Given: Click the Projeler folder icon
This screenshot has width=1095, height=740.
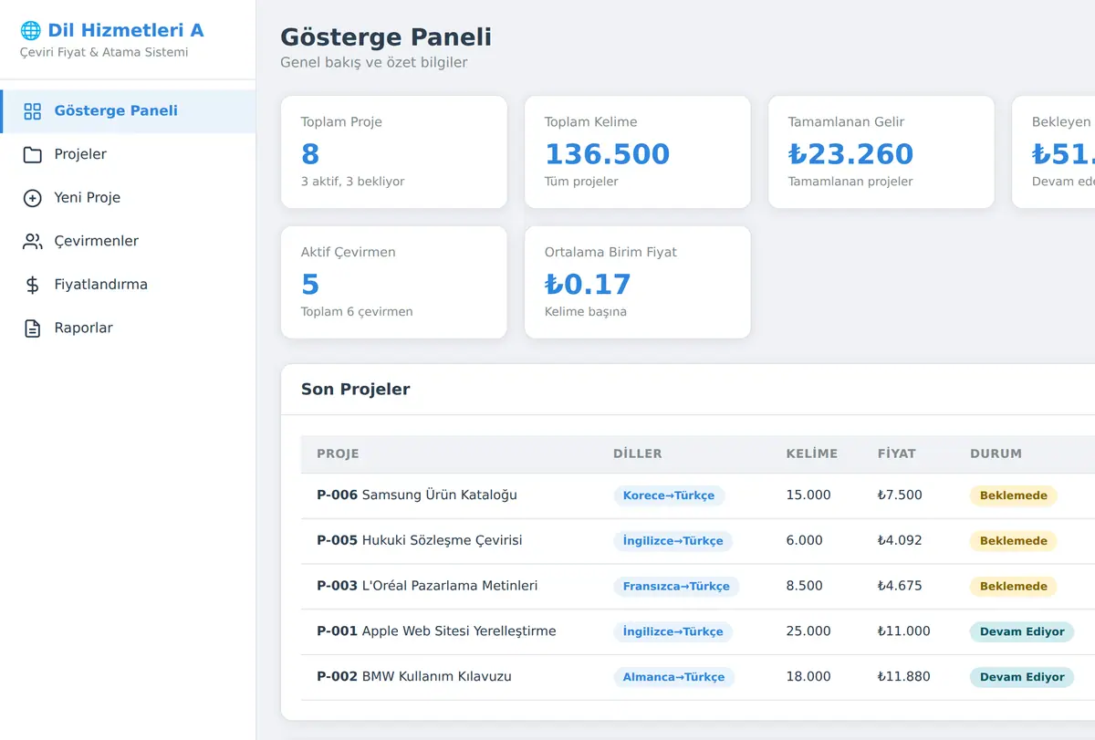Looking at the screenshot, I should click(x=33, y=154).
